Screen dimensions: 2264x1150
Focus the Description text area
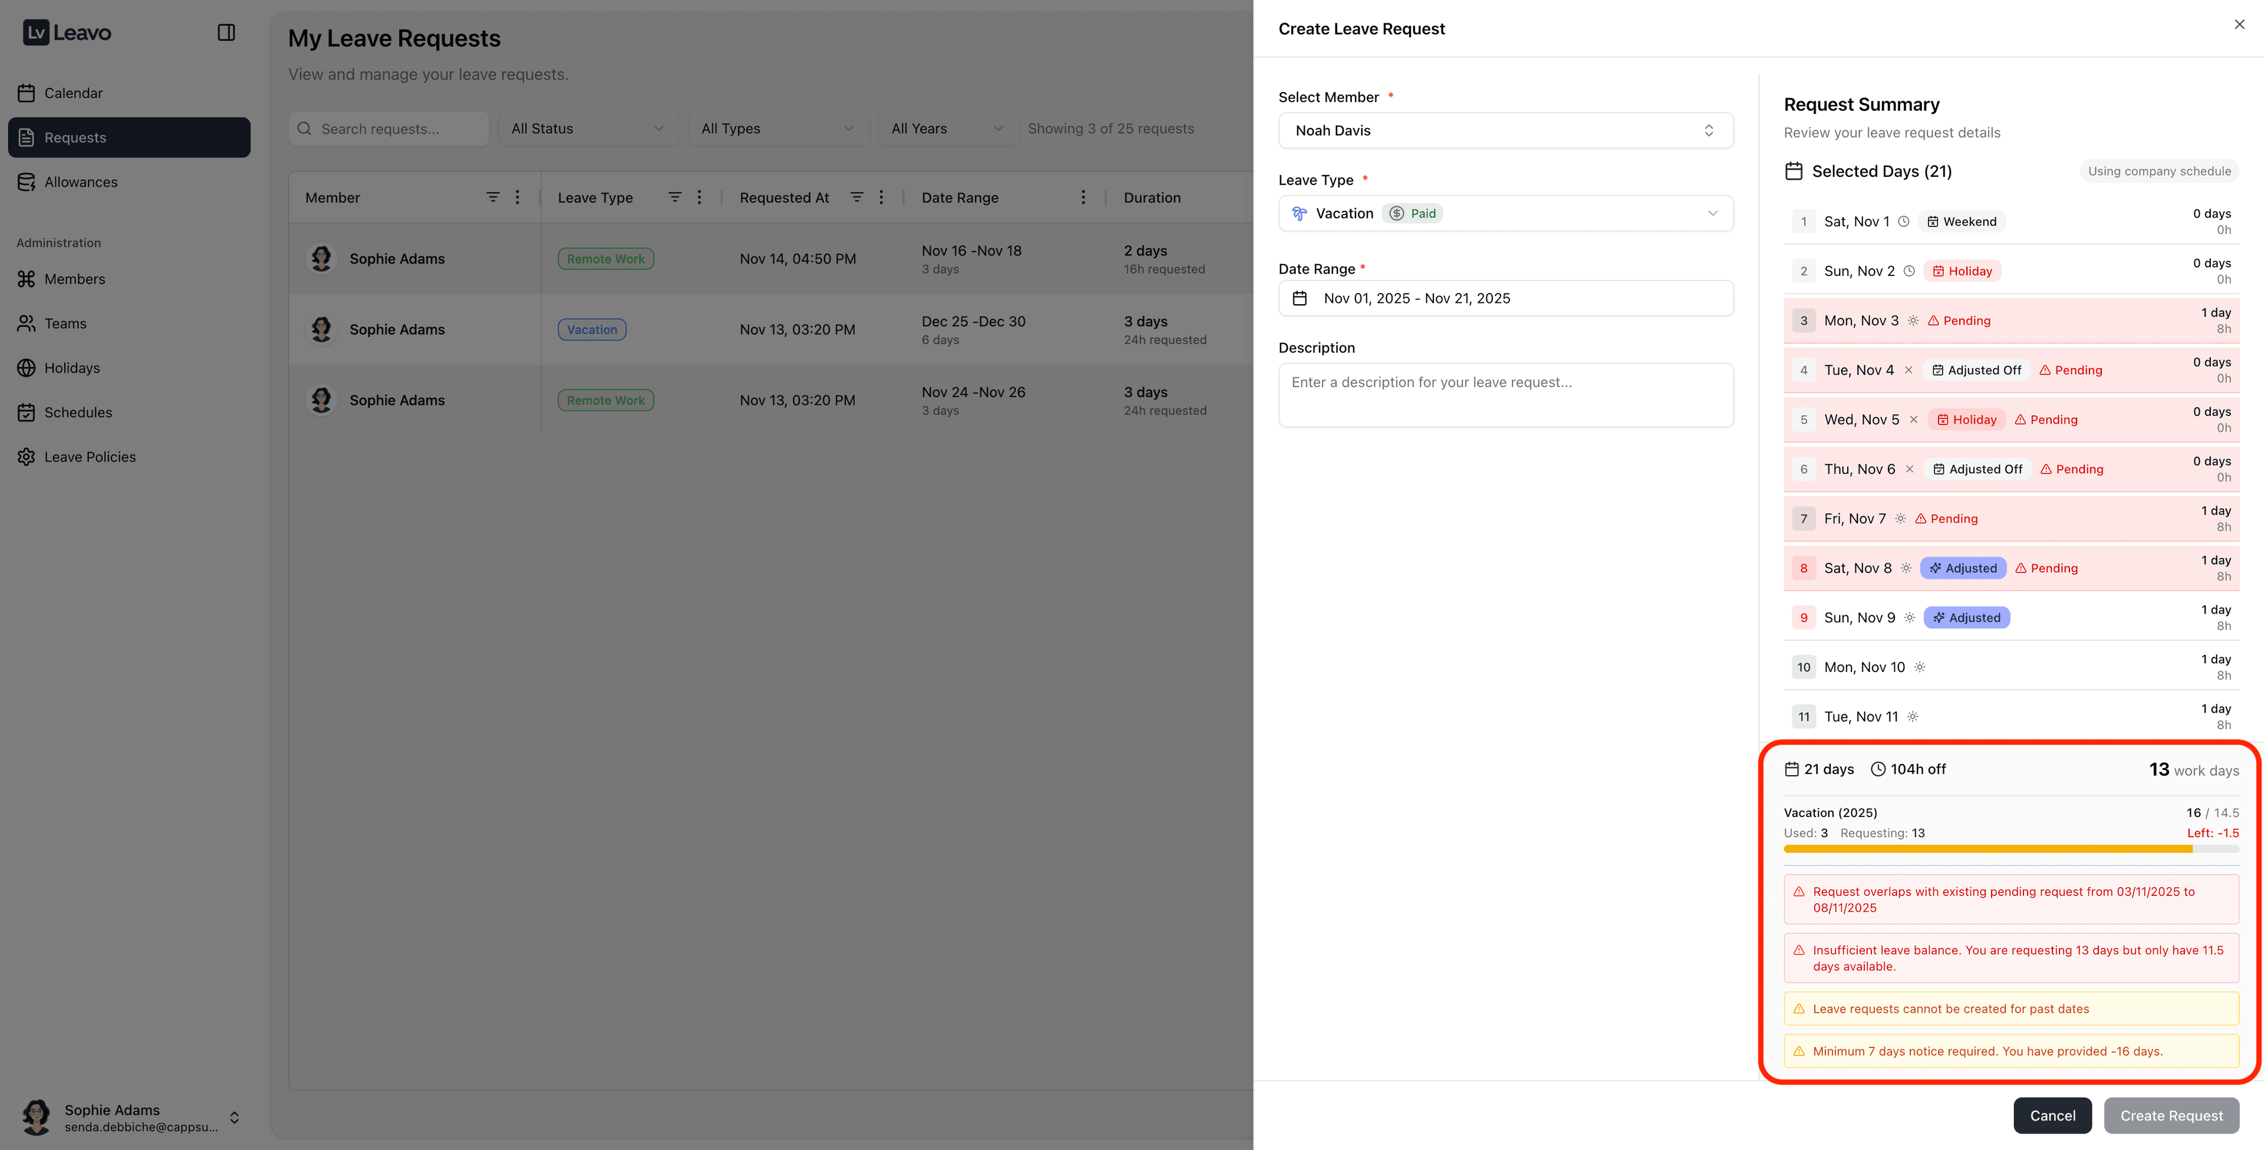(1506, 396)
